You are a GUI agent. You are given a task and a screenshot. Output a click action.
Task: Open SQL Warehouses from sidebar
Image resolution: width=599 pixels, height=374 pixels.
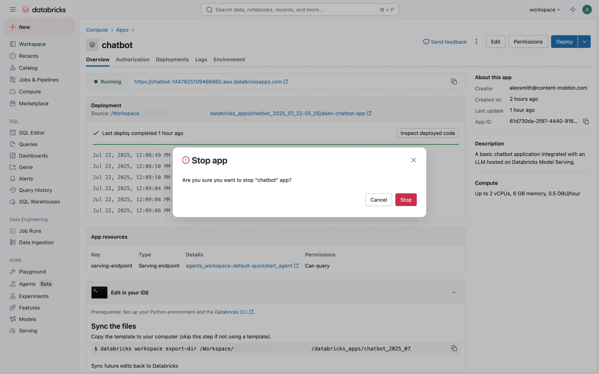pyautogui.click(x=39, y=202)
